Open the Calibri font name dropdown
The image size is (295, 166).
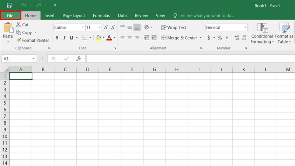[x=83, y=27]
